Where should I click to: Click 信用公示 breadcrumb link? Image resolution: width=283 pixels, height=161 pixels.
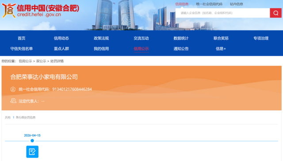pos(25,61)
